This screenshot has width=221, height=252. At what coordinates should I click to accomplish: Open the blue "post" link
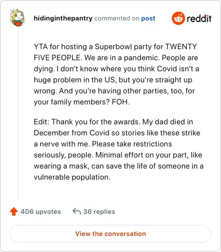pyautogui.click(x=148, y=18)
